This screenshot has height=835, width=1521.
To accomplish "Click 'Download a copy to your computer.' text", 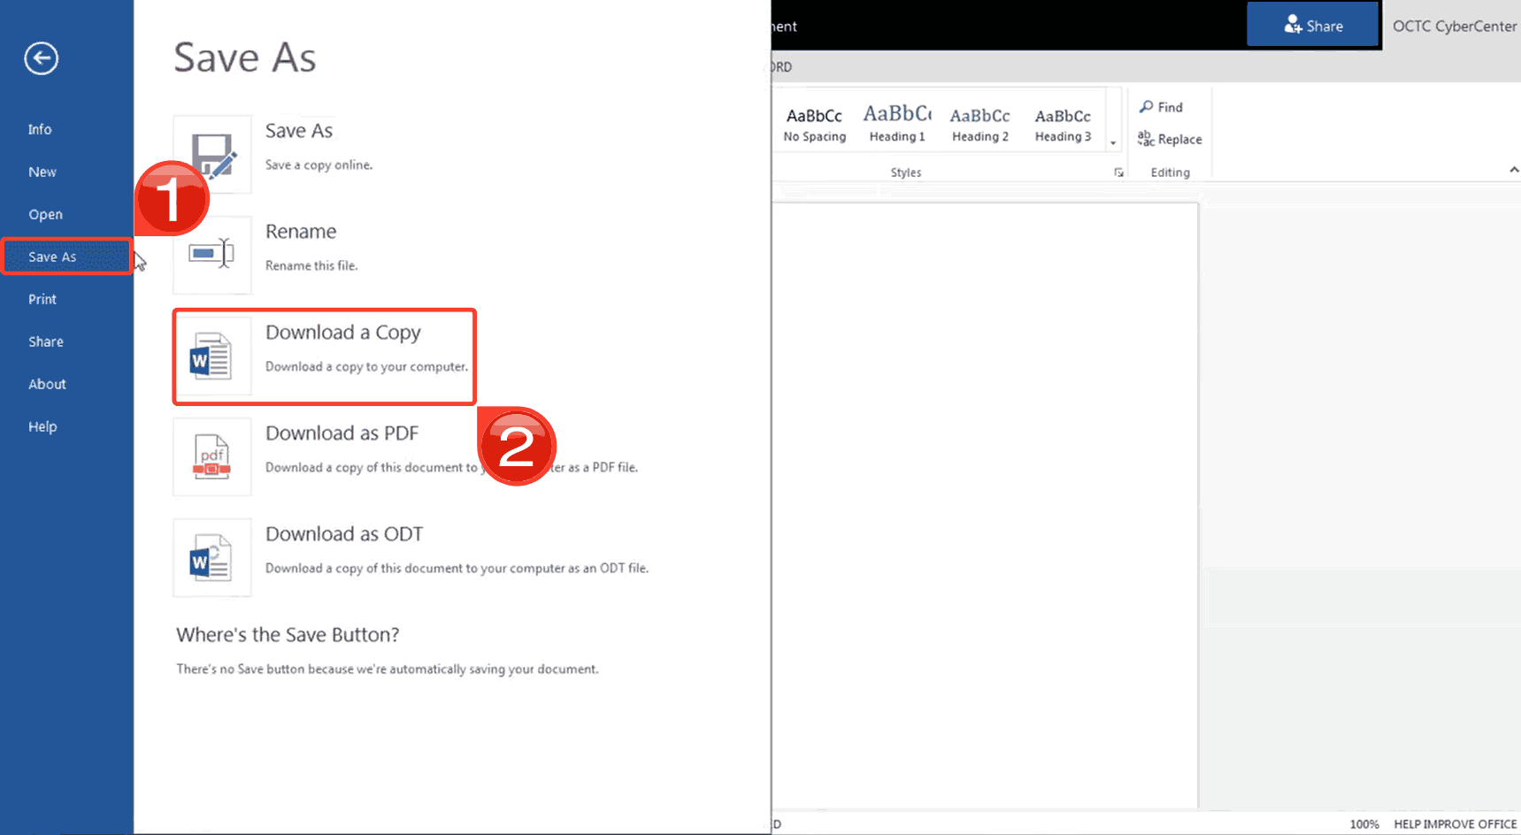I will [366, 366].
